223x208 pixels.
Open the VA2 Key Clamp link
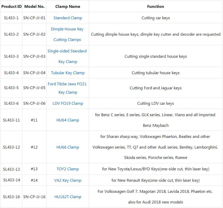pos(68,180)
